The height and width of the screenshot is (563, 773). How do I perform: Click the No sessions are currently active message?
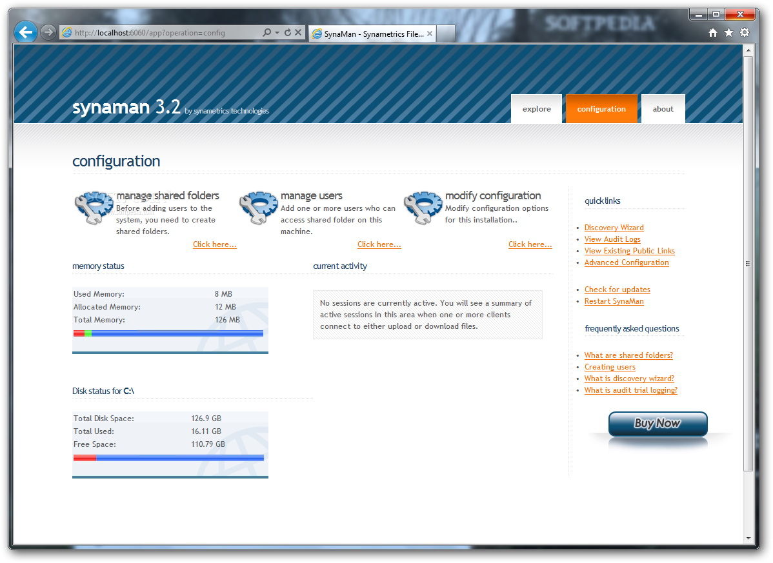[x=427, y=315]
